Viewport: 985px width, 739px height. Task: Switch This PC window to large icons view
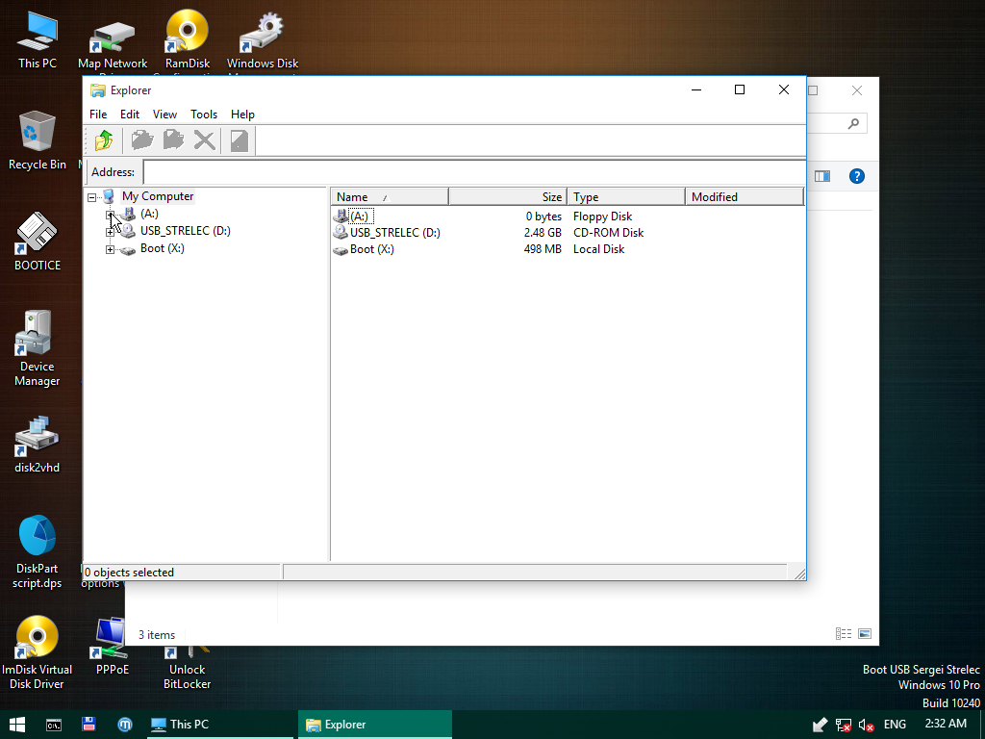pos(865,634)
